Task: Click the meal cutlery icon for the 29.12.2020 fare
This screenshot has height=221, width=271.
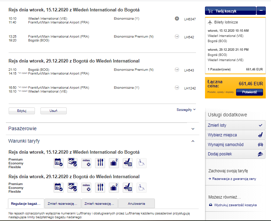Action: click(x=100, y=188)
